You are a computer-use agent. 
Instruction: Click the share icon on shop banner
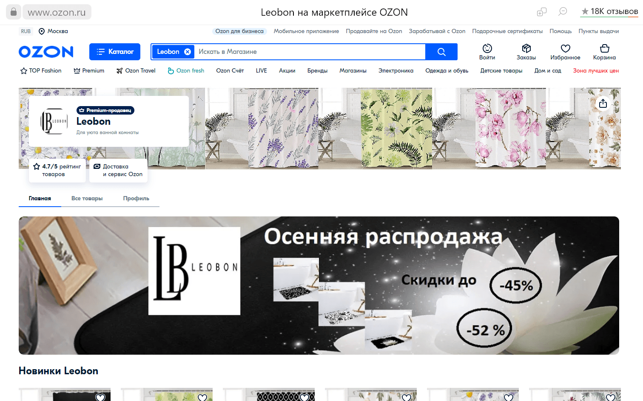(603, 104)
